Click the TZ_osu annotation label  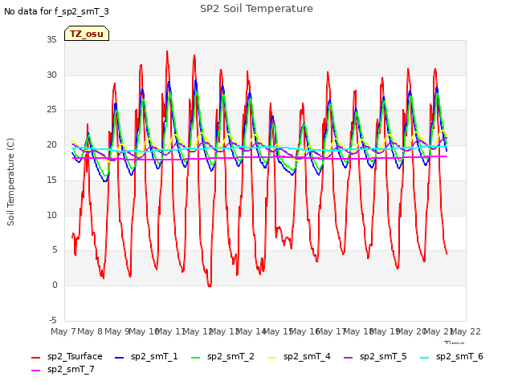(87, 34)
